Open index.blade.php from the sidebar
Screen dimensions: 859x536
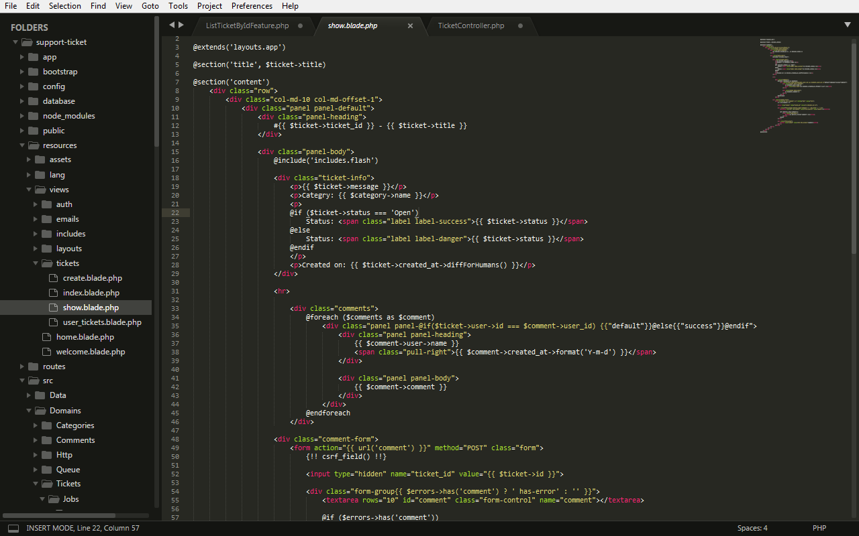point(91,293)
